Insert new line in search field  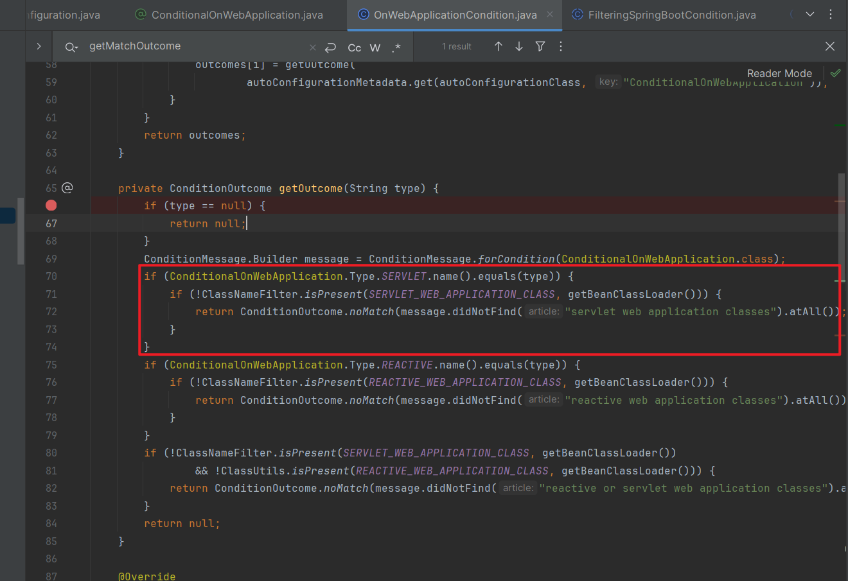coord(331,47)
